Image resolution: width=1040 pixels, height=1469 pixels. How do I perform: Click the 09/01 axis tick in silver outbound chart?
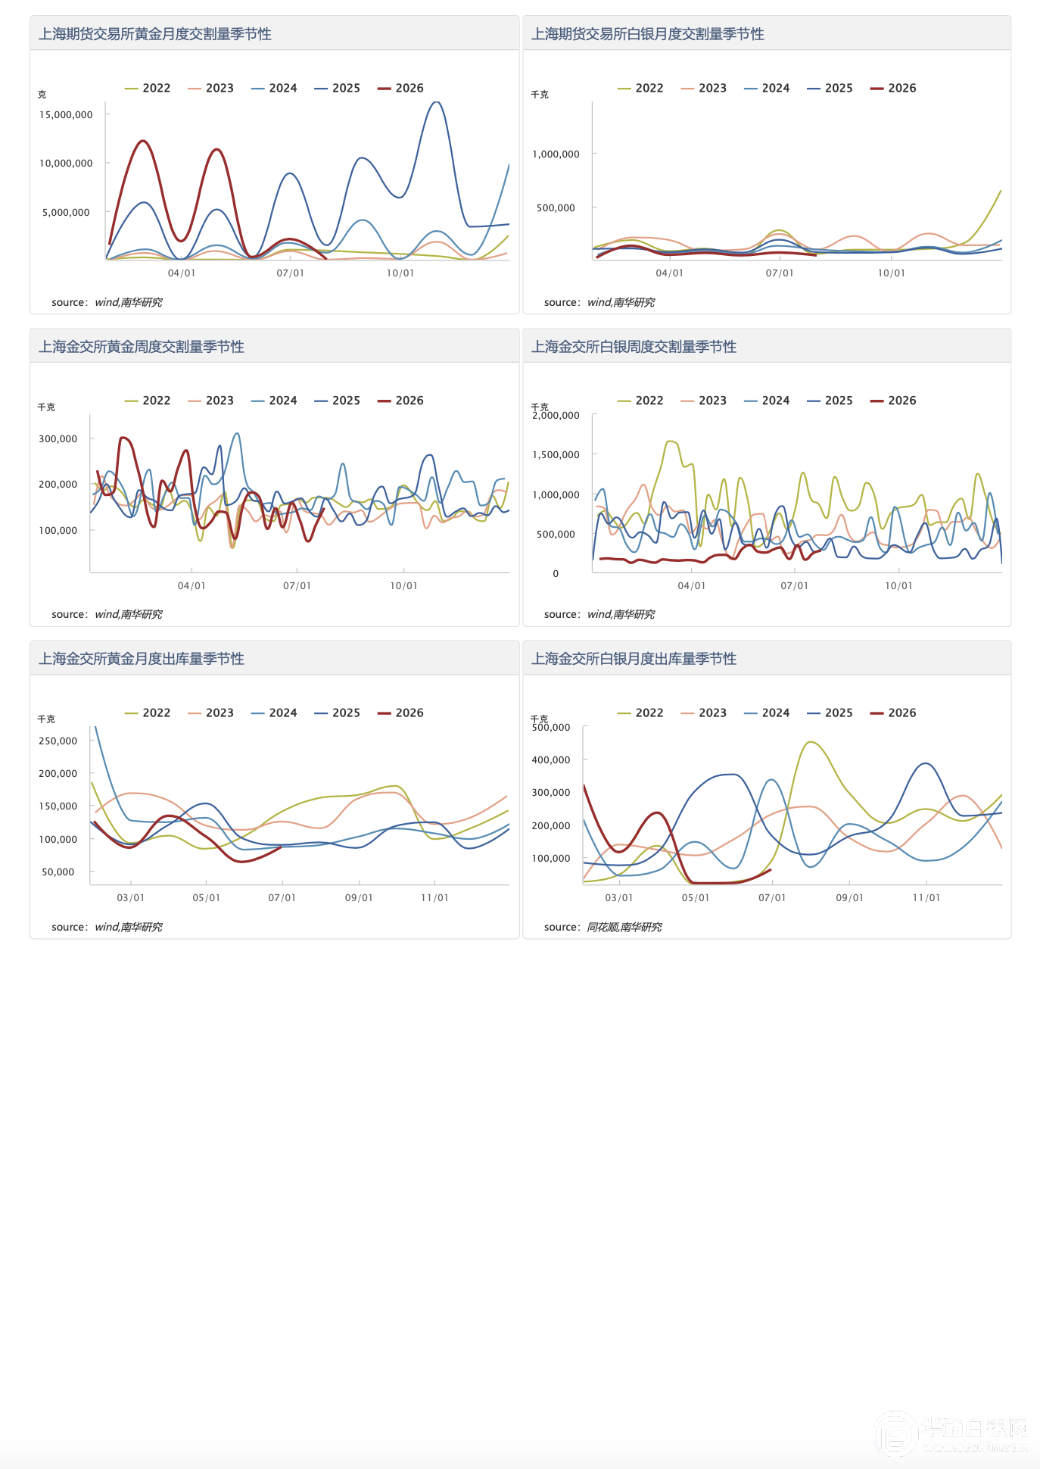(849, 897)
